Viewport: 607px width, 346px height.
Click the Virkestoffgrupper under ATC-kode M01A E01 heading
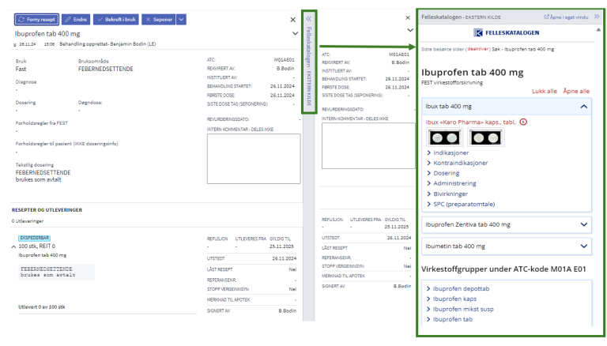503,269
